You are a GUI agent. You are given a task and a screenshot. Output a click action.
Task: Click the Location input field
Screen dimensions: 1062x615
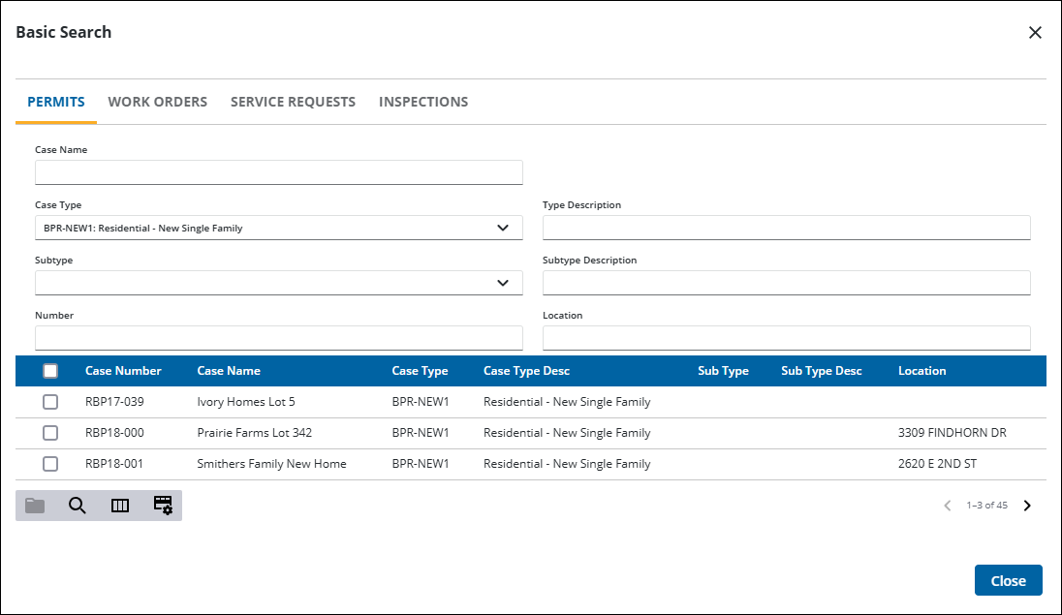787,338
